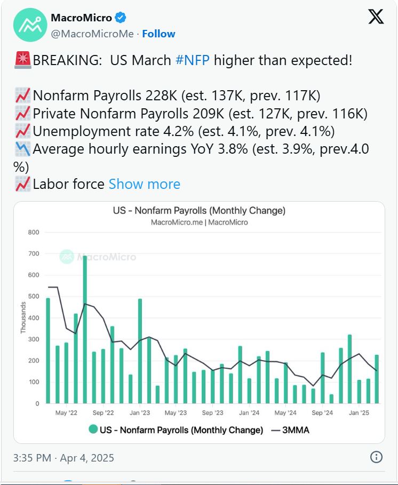Click the last bar for March 2025
The width and height of the screenshot is (398, 485).
coord(377,379)
